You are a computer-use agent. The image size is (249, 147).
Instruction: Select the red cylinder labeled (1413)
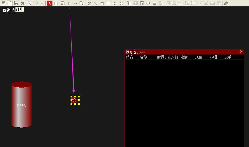pos(22,105)
